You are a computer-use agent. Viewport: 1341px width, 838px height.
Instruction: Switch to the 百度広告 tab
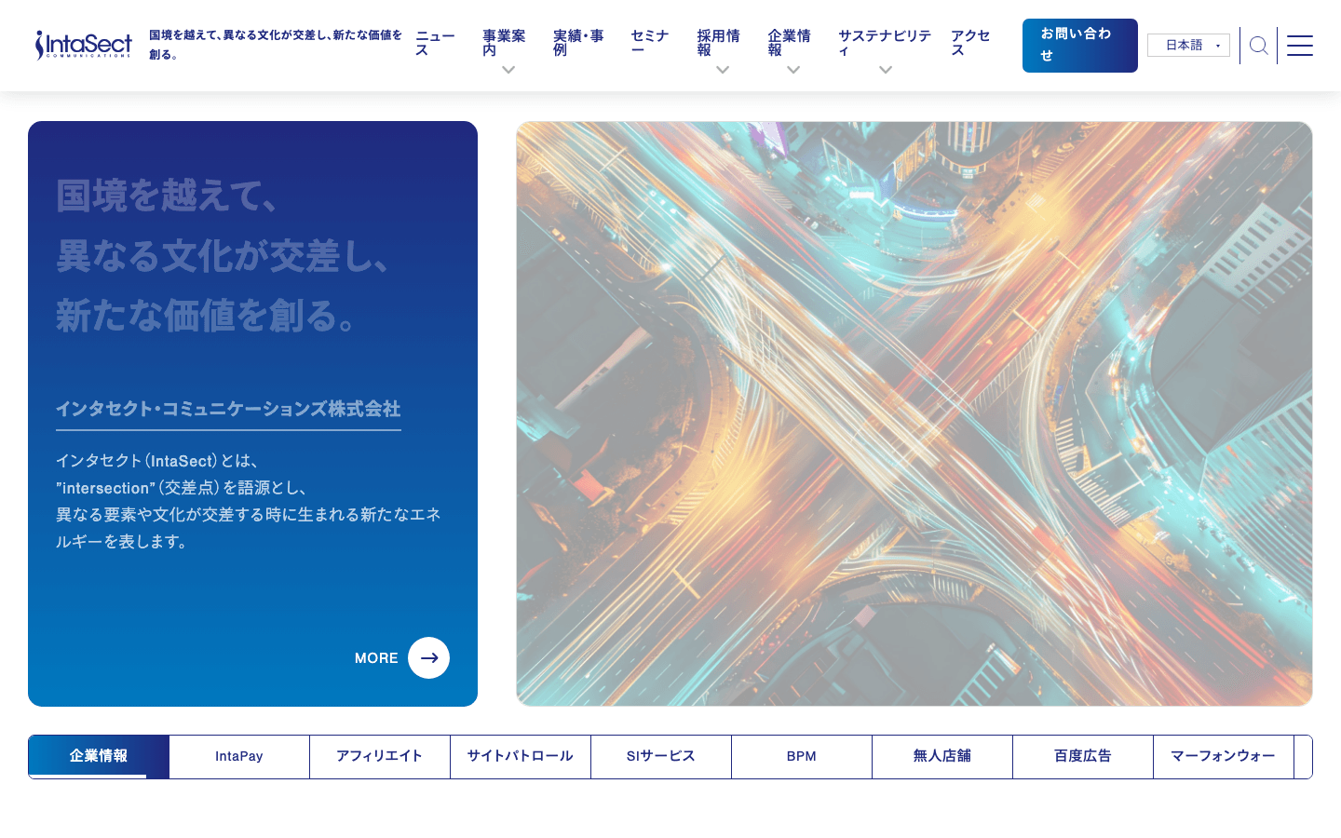coord(1083,756)
